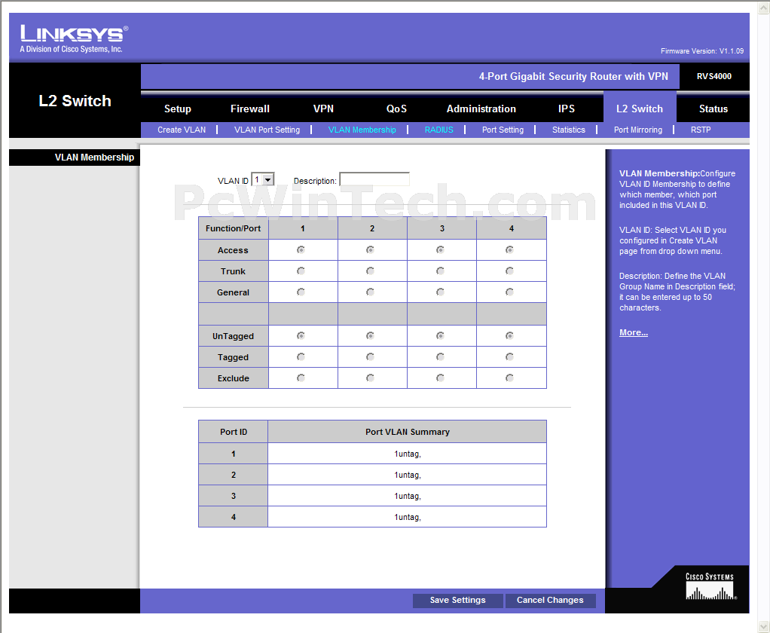This screenshot has height=633, width=770.
Task: Open the Setup tab
Action: click(x=178, y=109)
